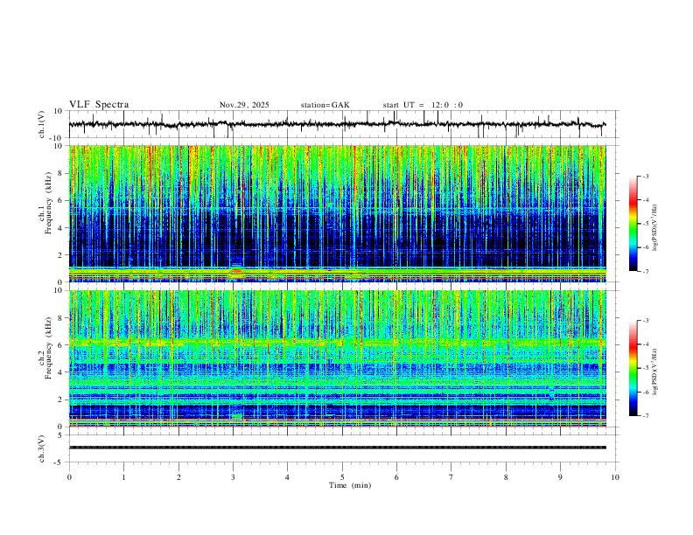This screenshot has width=693, height=535.
Task: Click the '-10' label on ch.1 voltage axis
Action: click(x=56, y=138)
